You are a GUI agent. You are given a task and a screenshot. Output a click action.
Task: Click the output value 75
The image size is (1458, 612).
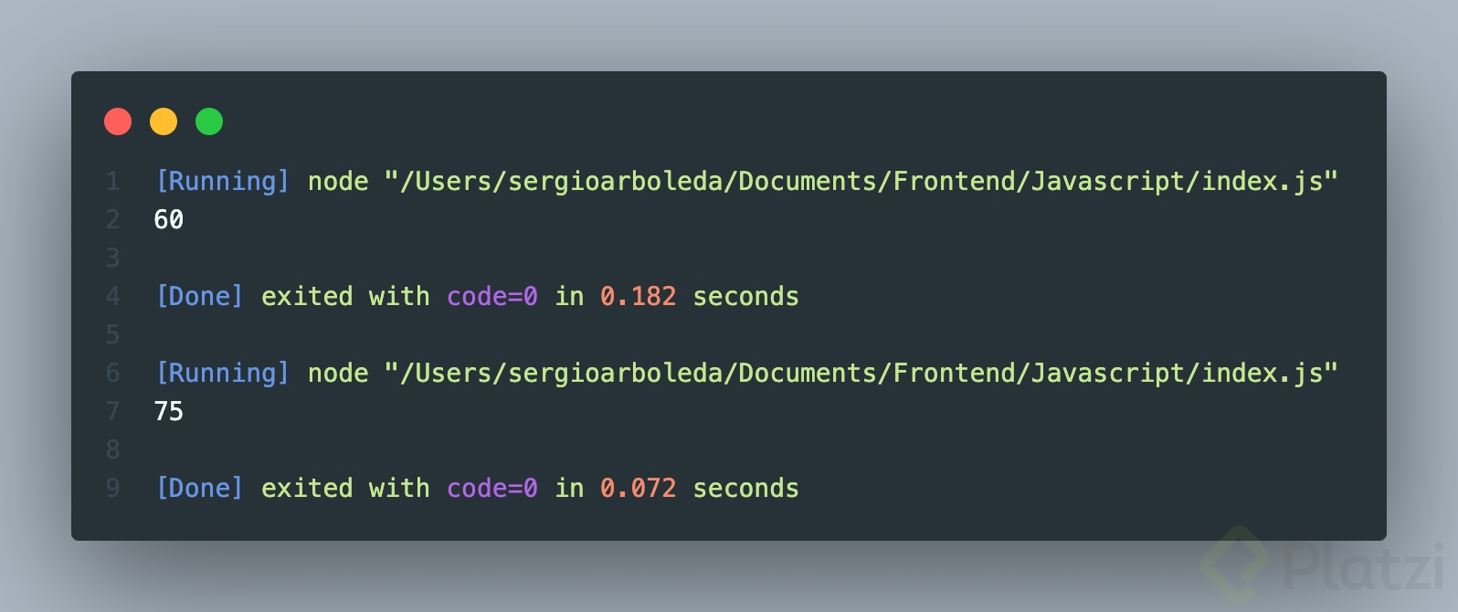click(x=169, y=411)
